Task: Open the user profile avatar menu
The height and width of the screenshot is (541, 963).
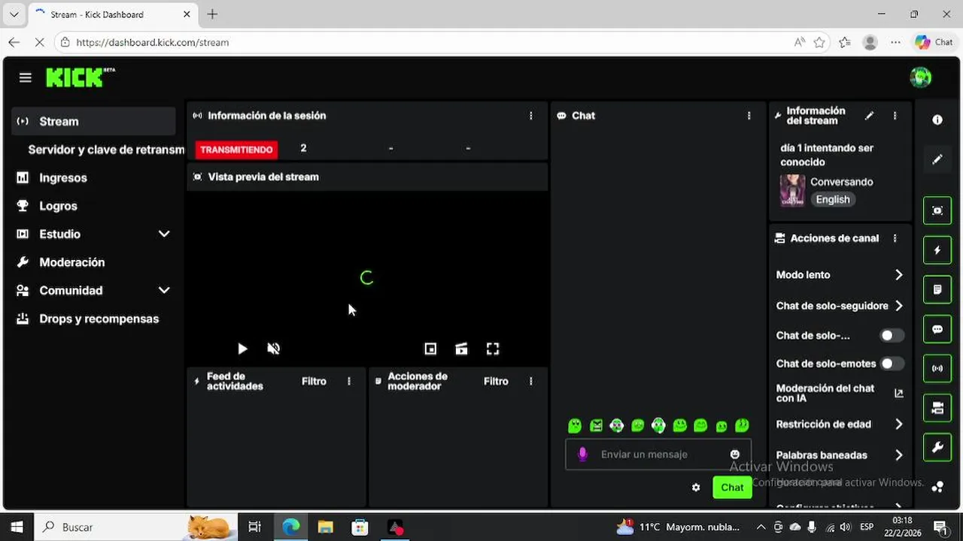Action: [x=920, y=77]
